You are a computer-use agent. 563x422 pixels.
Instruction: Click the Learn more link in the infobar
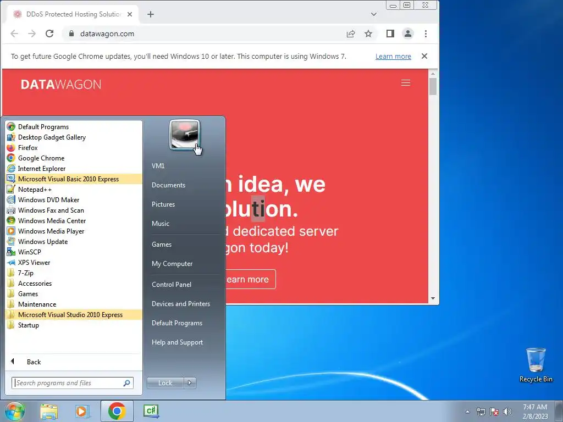393,57
